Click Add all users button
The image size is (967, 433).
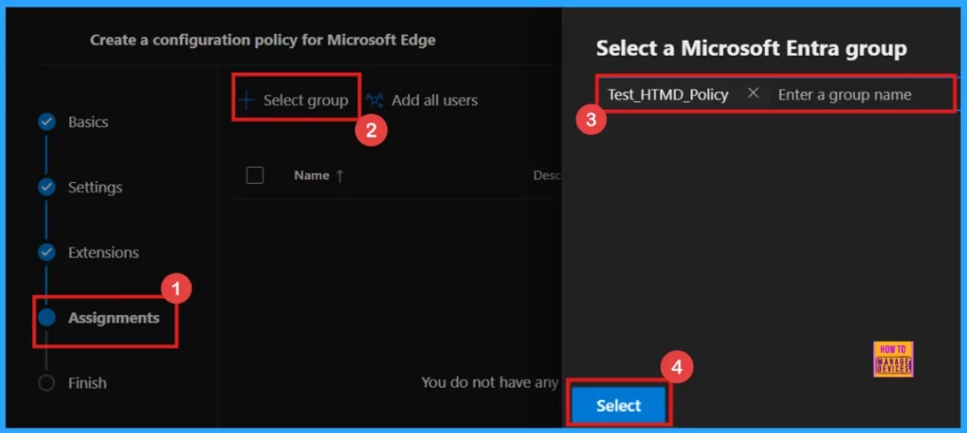coord(422,100)
